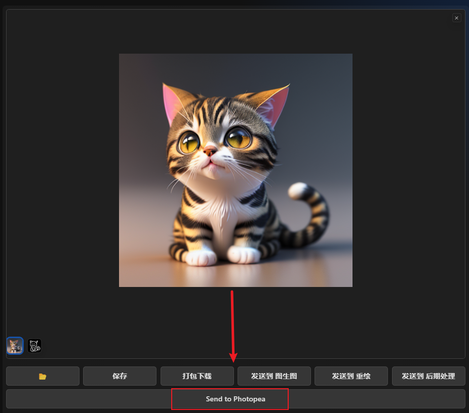Image resolution: width=469 pixels, height=413 pixels.
Task: Send the kitten image to inpainting
Action: coord(351,376)
